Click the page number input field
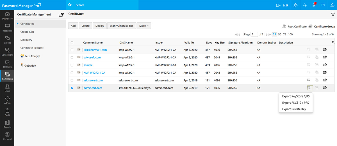The width and height of the screenshot is (337, 146). click(x=254, y=34)
